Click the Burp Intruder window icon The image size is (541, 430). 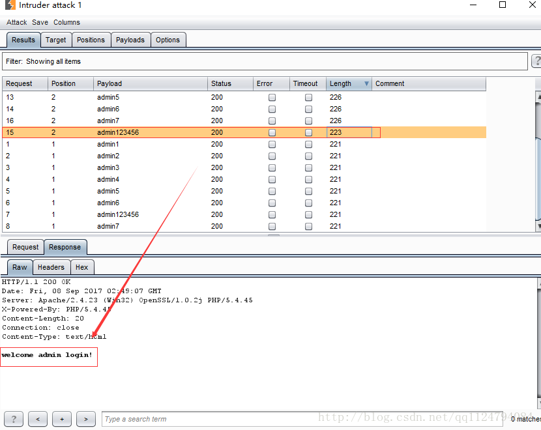pos(10,5)
